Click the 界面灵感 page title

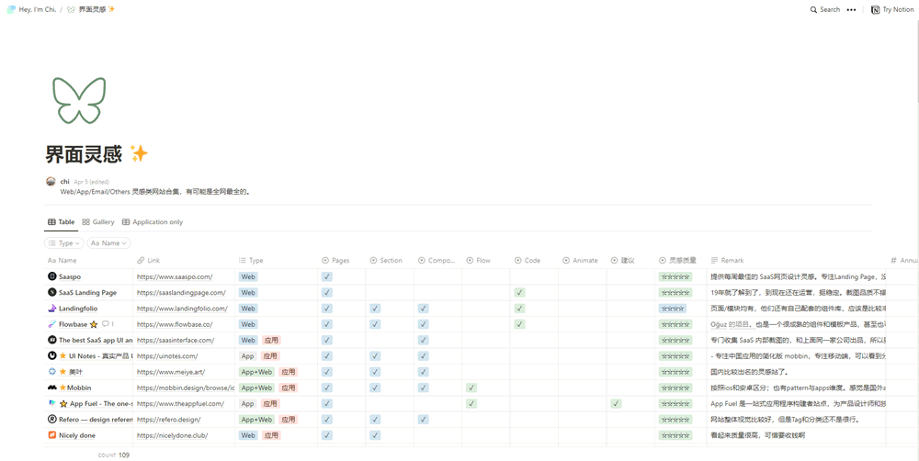tap(96, 154)
